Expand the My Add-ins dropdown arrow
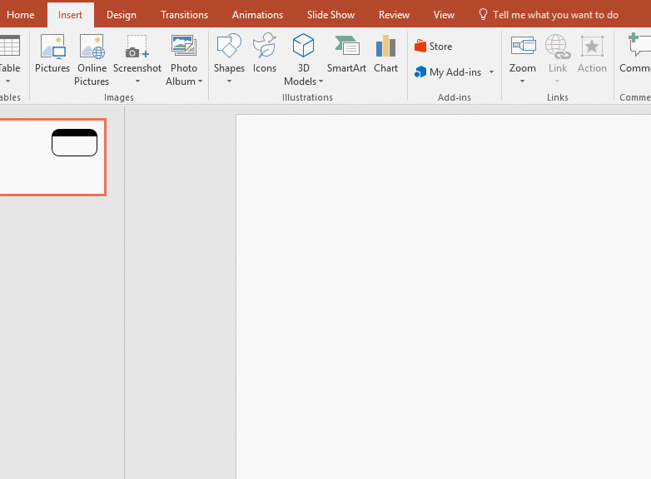This screenshot has height=479, width=651. tap(491, 72)
